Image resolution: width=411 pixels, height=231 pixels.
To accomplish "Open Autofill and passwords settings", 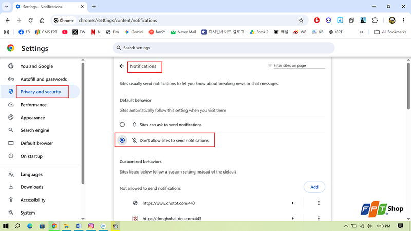I will (x=44, y=79).
